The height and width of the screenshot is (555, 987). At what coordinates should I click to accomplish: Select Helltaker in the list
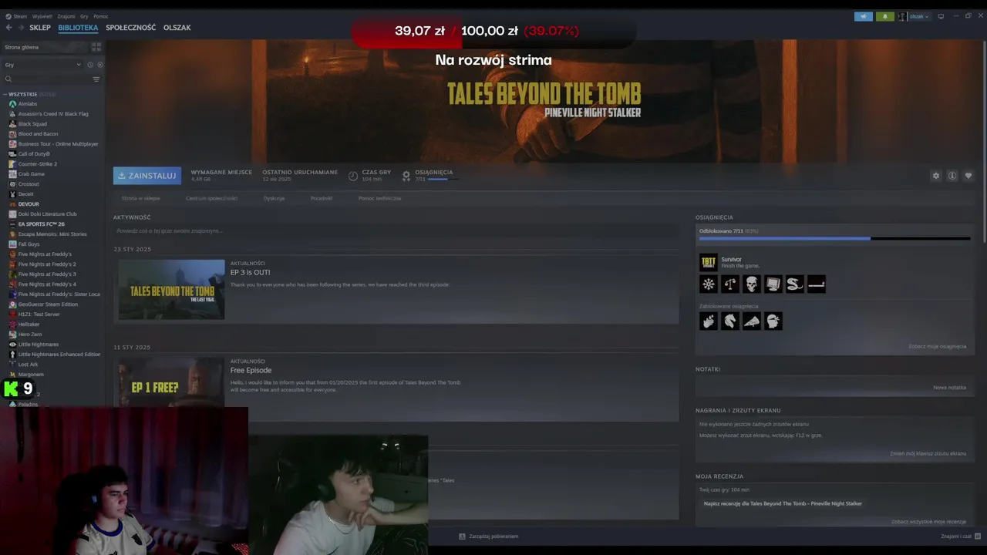29,325
